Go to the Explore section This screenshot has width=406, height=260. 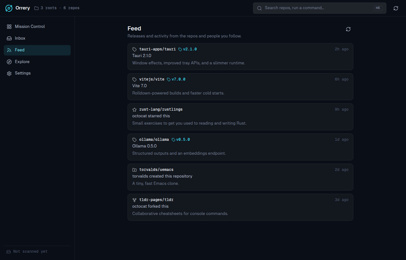tap(37, 62)
